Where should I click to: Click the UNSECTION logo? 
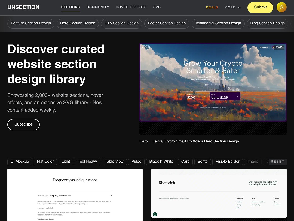(23, 7)
